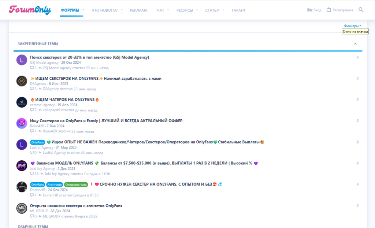The image size is (375, 228).
Task: Click timestamp Сегодня в 21:38
Action: 97,174
